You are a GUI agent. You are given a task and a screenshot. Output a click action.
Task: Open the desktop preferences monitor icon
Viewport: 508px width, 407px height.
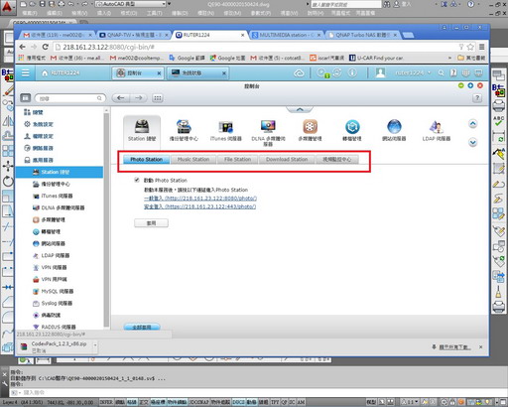[x=478, y=72]
